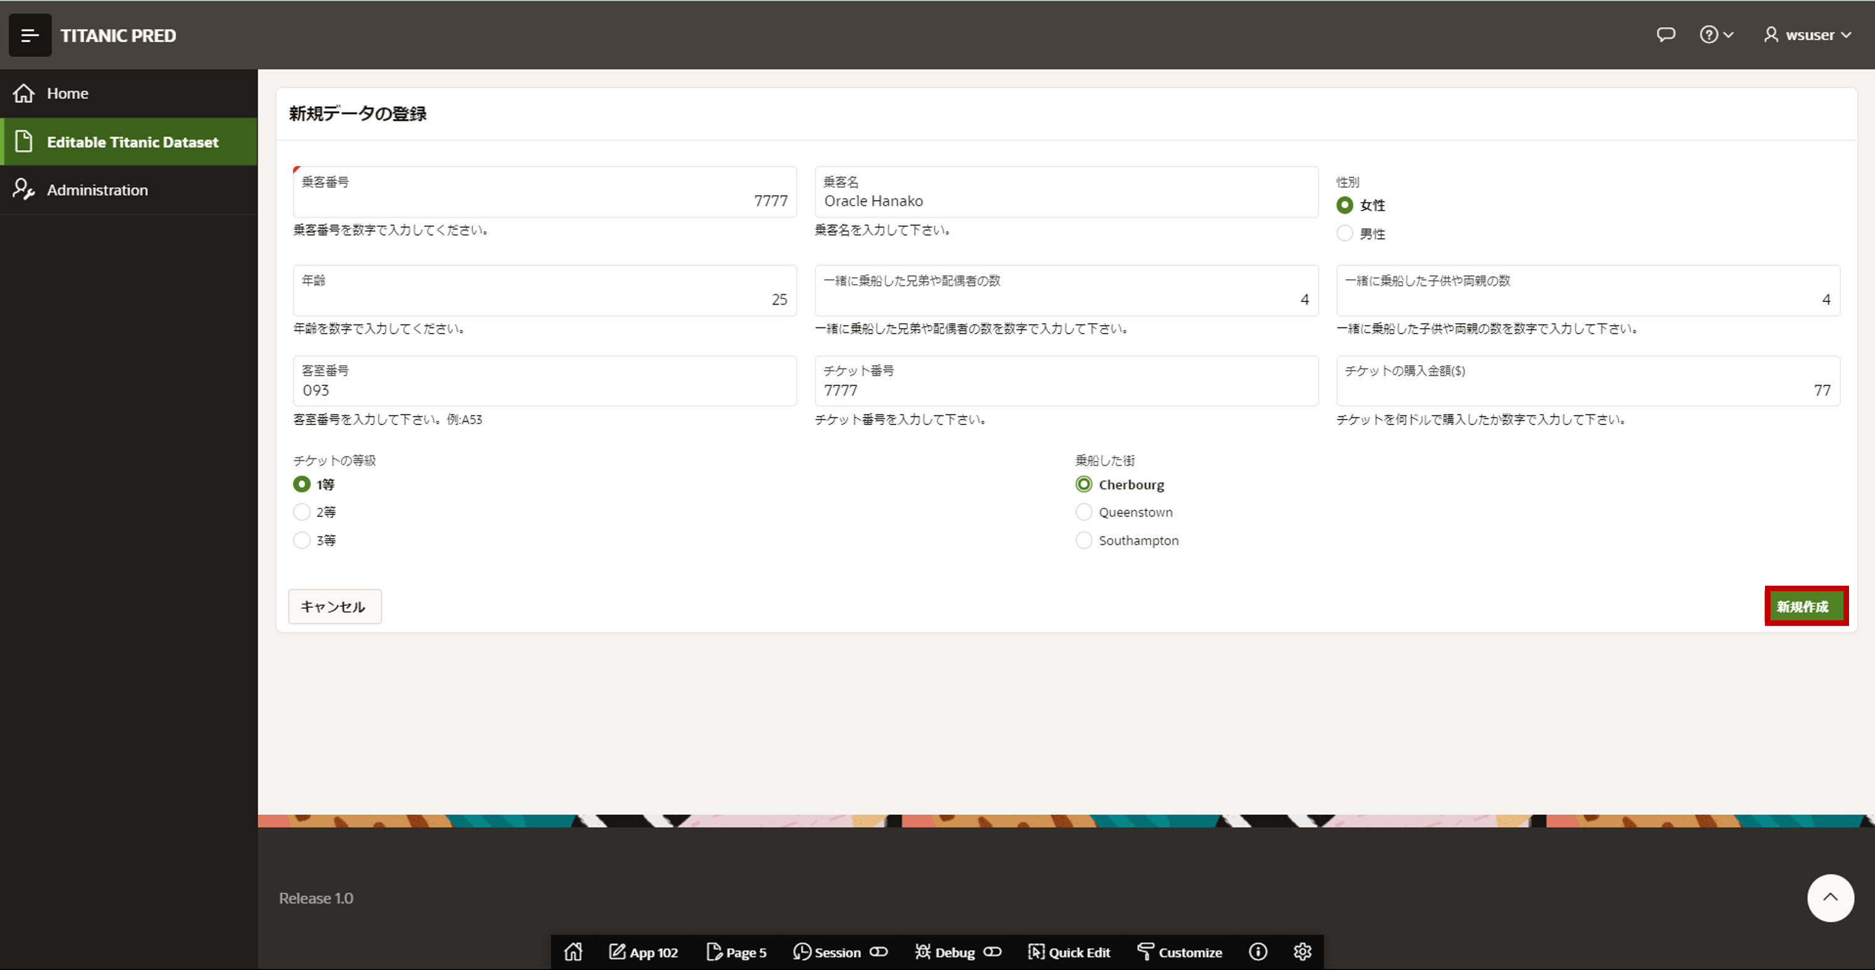
Task: Select the 男性 radio option
Action: (x=1345, y=234)
